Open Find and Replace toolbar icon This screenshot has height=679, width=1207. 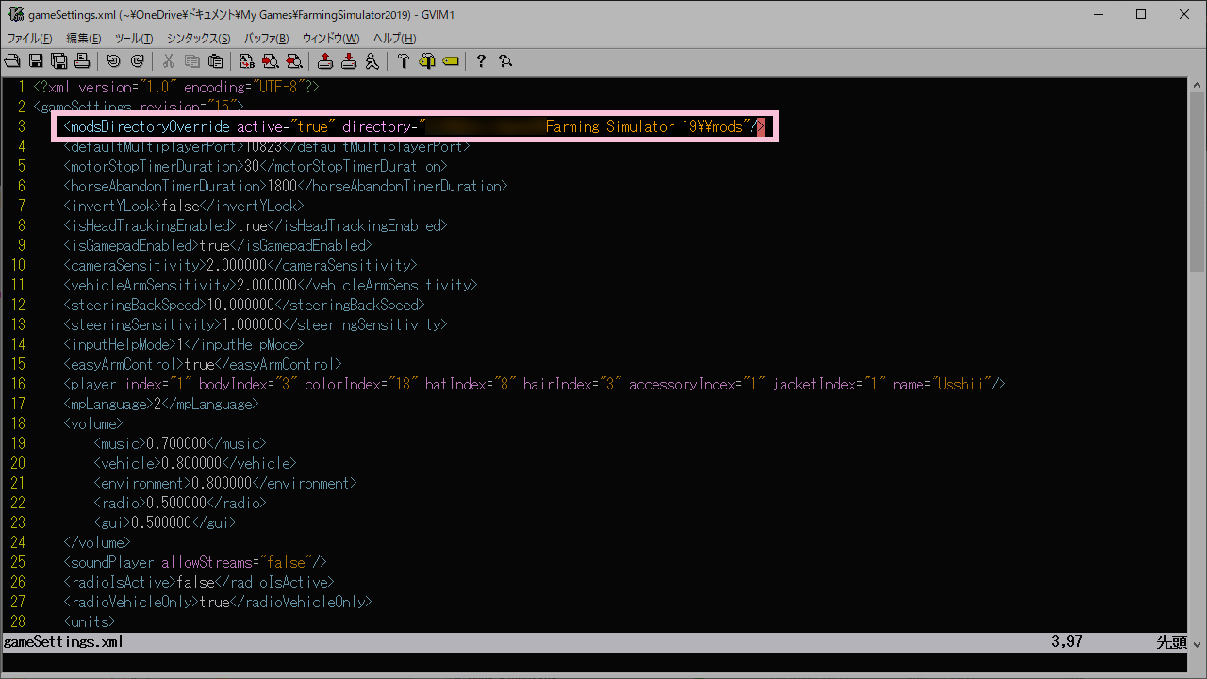coord(246,61)
